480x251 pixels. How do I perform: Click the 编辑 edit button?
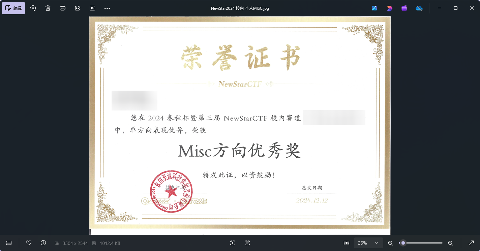tap(13, 8)
